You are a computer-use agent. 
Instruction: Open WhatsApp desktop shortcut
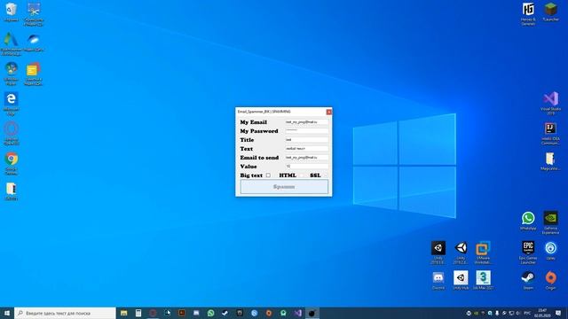coord(528,221)
